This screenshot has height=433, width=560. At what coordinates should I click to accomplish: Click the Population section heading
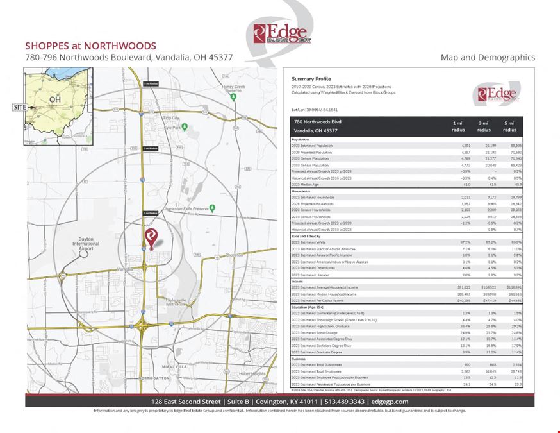point(300,139)
